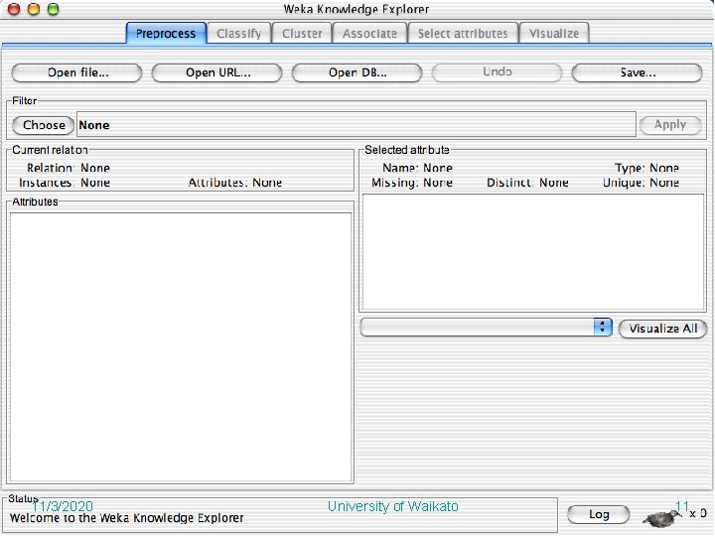715x536 pixels.
Task: Click the Name: None label
Action: (417, 168)
